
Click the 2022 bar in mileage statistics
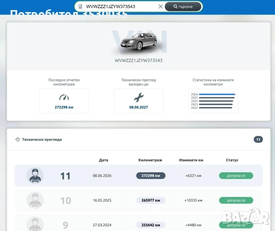(216, 108)
